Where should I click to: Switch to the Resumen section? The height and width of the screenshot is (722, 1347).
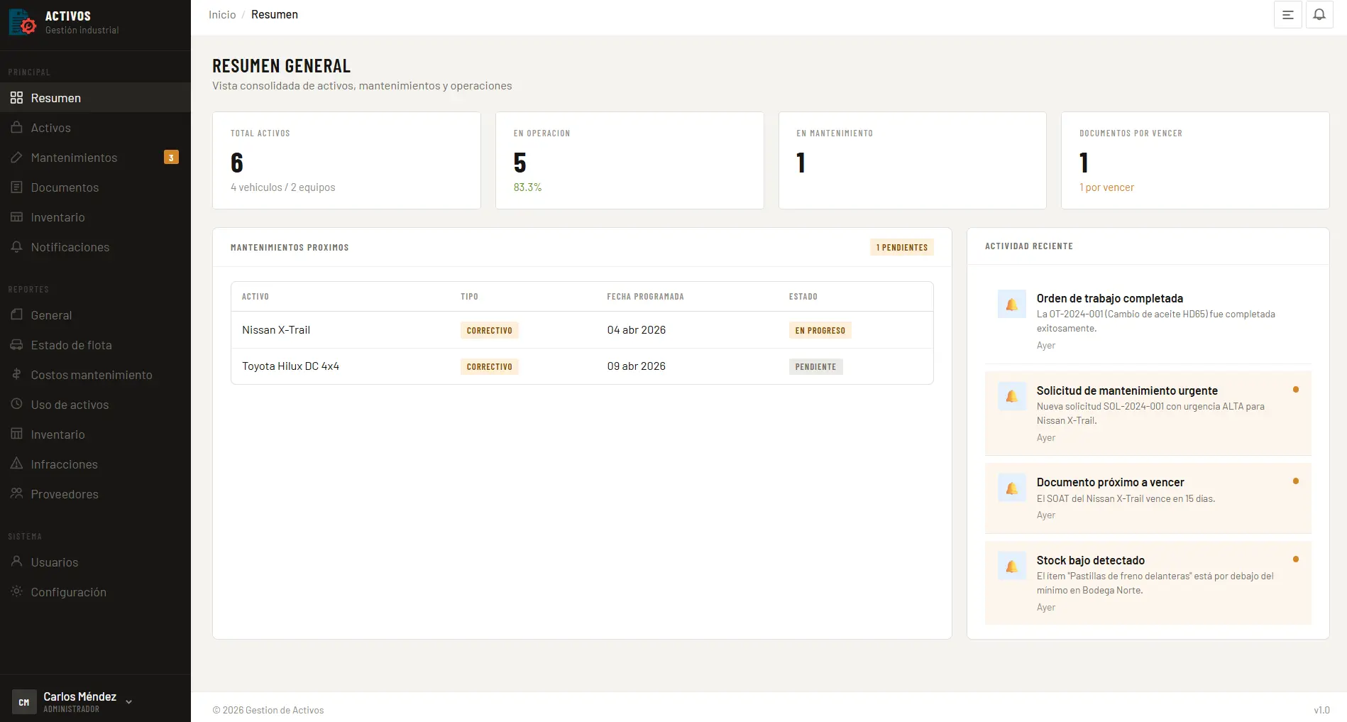tap(55, 98)
